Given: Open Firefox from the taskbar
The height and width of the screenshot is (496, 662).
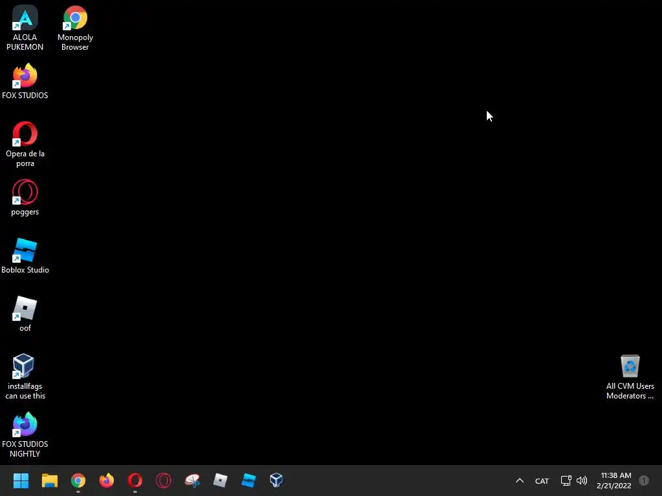Looking at the screenshot, I should 107,480.
